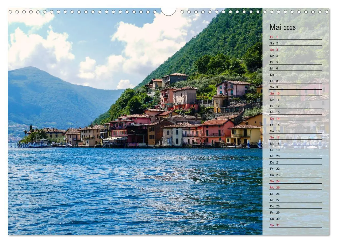Select the date row 'Fr 29'
337x243 pixels.
coord(296,212)
